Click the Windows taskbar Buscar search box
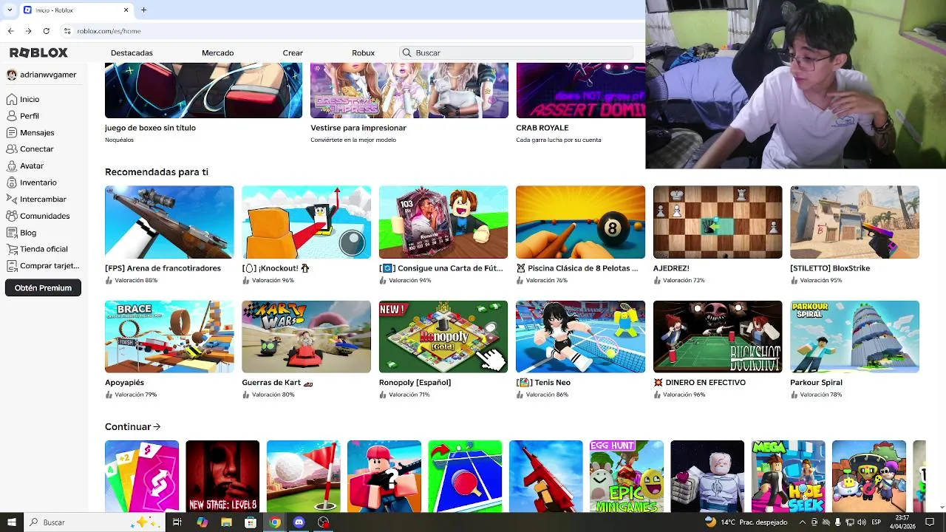 tap(96, 522)
